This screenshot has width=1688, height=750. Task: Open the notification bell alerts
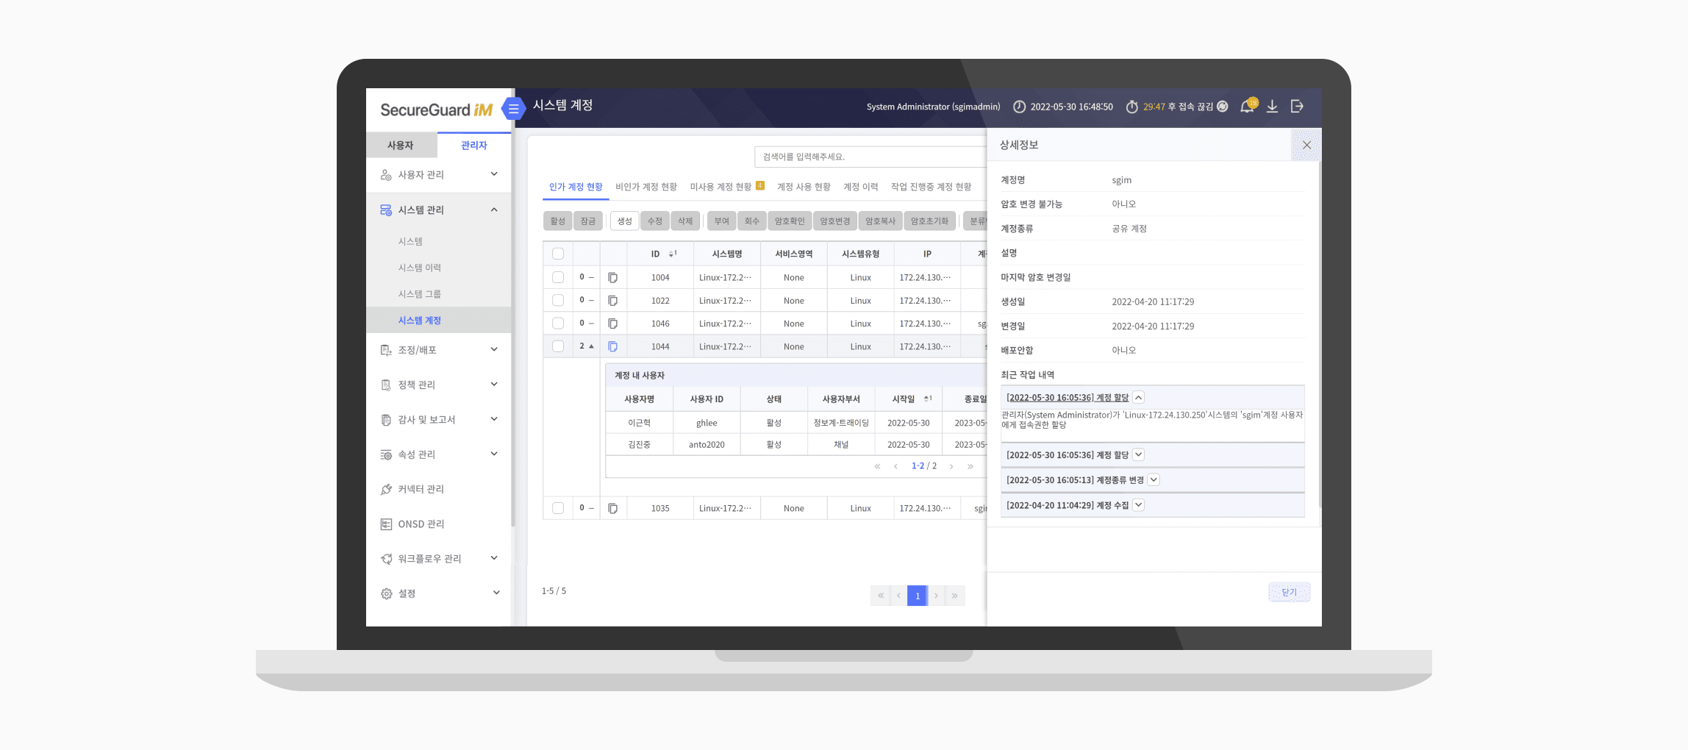1248,106
